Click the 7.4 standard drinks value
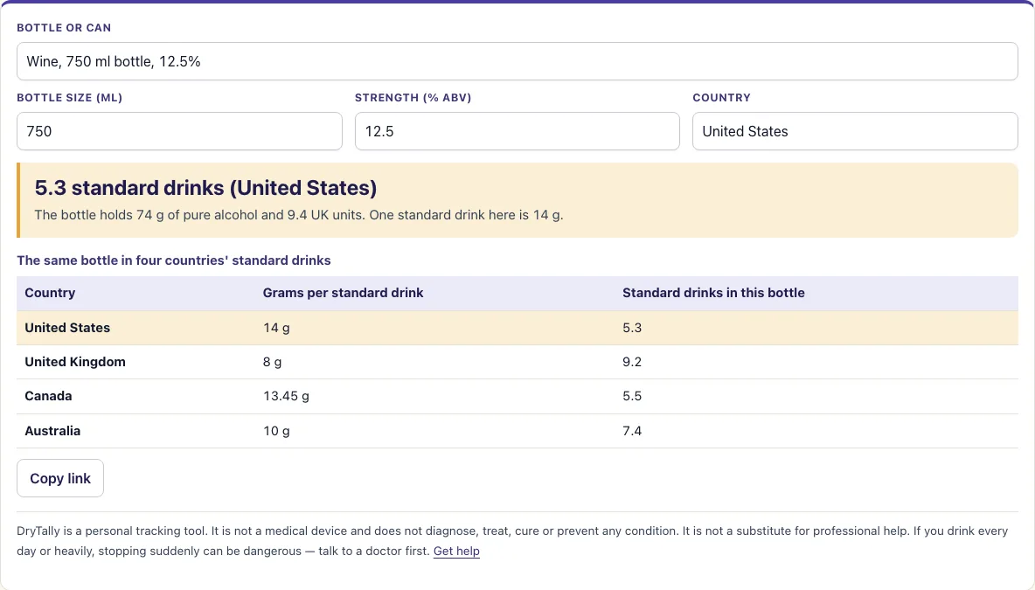The width and height of the screenshot is (1035, 590). (x=632, y=431)
